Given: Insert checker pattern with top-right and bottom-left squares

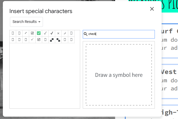Looking at the screenshot, I should [x=52, y=40].
